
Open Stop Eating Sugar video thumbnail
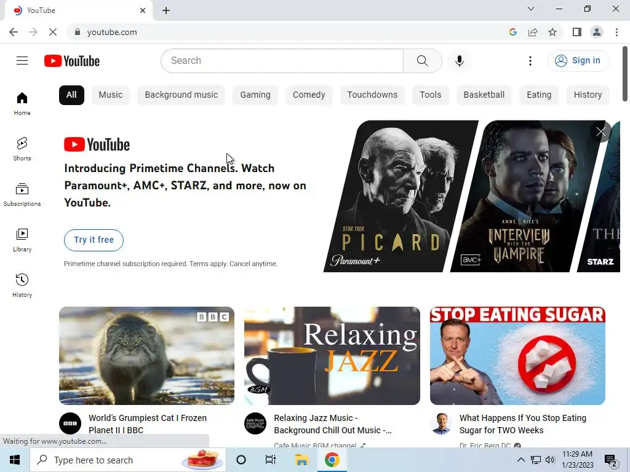pos(517,356)
